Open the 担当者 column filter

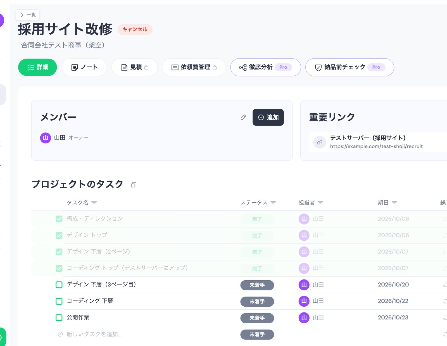tap(320, 203)
